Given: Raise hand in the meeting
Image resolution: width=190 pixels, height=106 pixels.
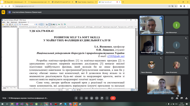Looking at the screenshot, I should pos(102,98).
